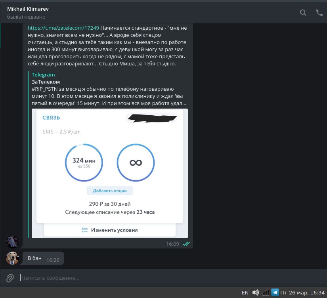The image size is (327, 298).
Task: Start a call with Mikhail Klimarev
Action: click(319, 13)
